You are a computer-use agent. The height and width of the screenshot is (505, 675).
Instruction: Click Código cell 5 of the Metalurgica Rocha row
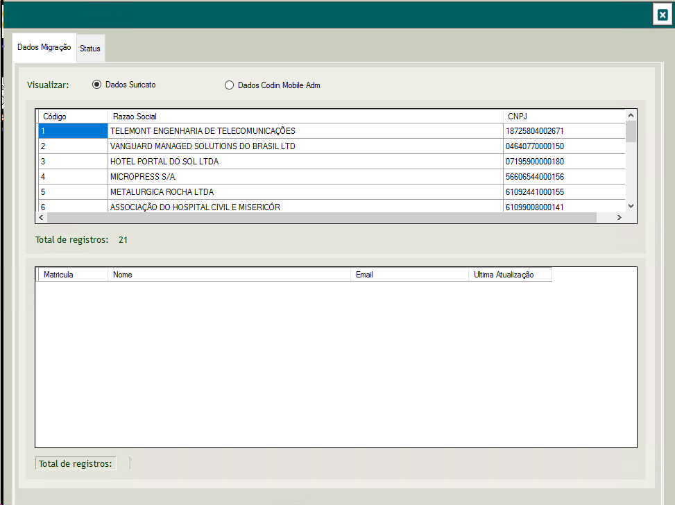[x=73, y=192]
